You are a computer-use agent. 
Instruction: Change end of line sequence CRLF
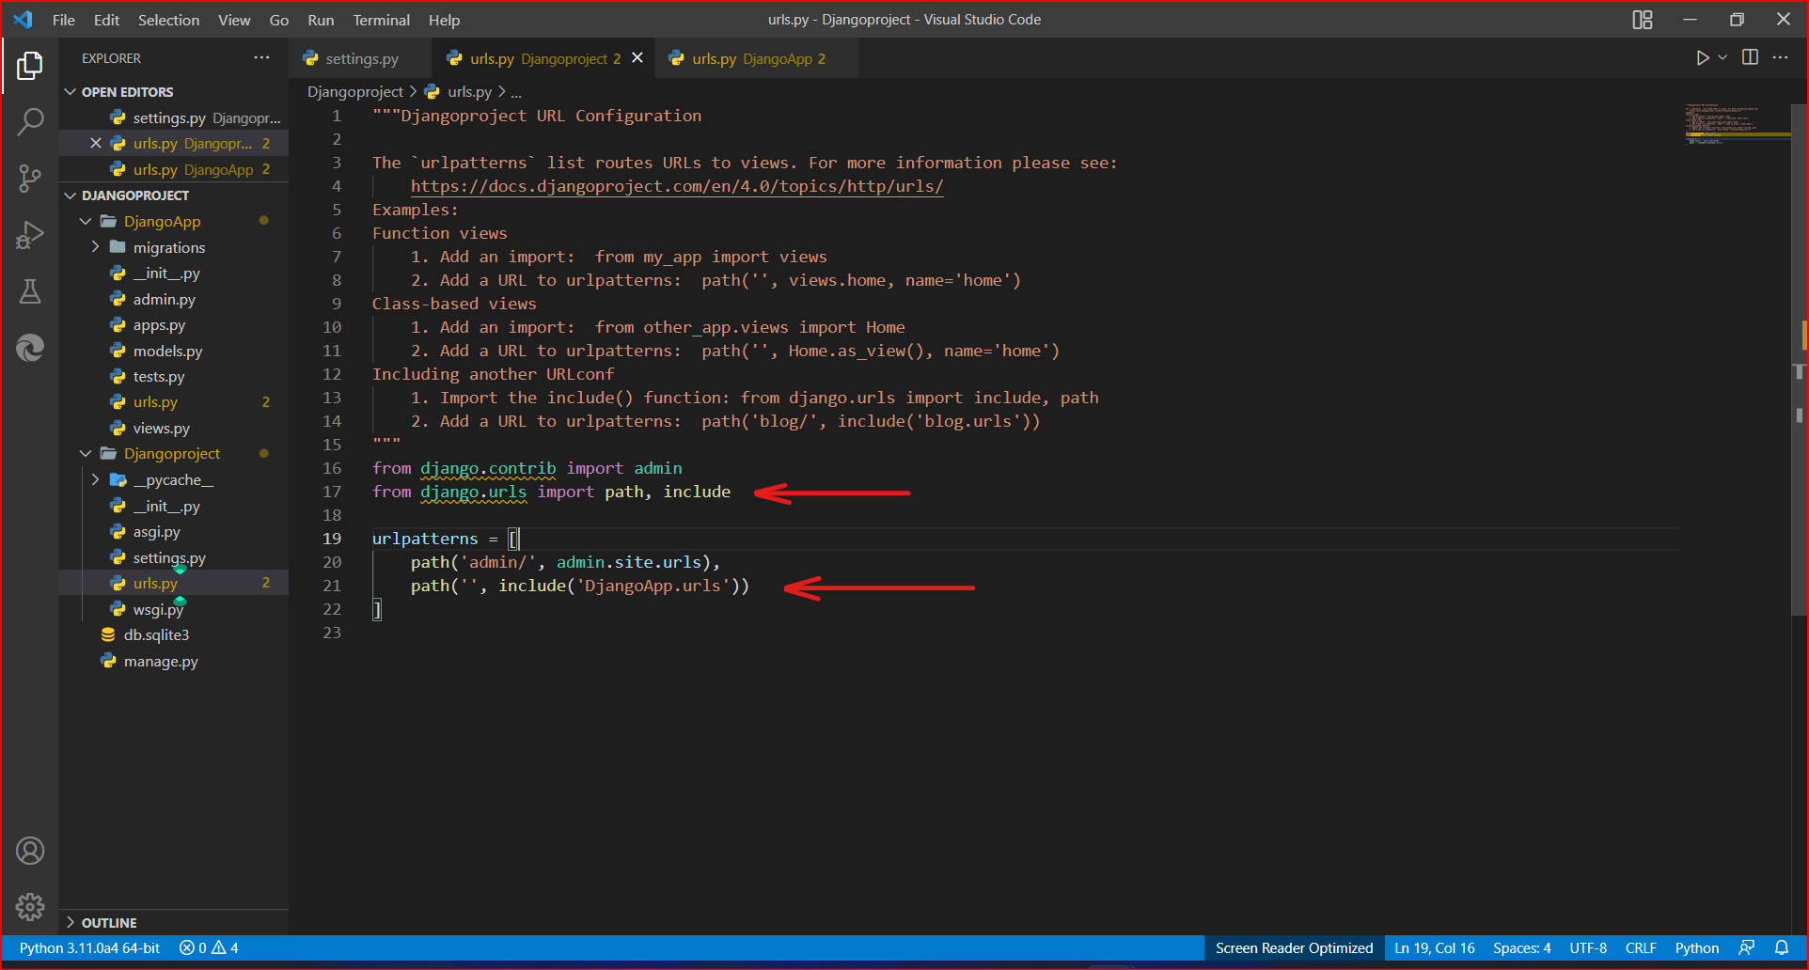pyautogui.click(x=1641, y=947)
